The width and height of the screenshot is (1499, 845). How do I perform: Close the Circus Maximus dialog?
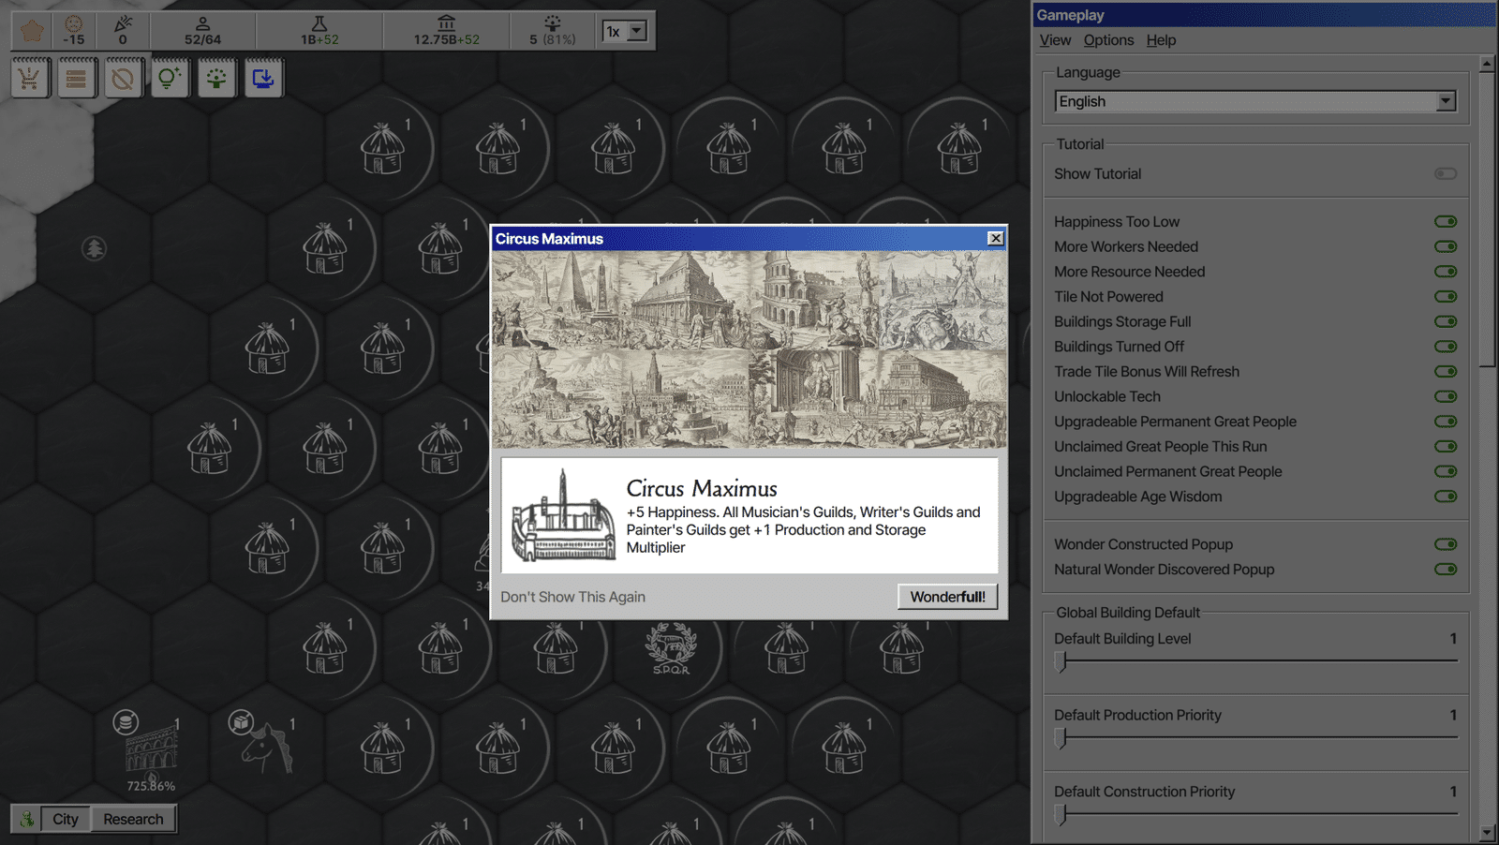[x=996, y=238]
